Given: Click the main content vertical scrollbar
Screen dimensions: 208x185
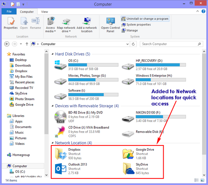Looking at the screenshot, I should pyautogui.click(x=204, y=104).
